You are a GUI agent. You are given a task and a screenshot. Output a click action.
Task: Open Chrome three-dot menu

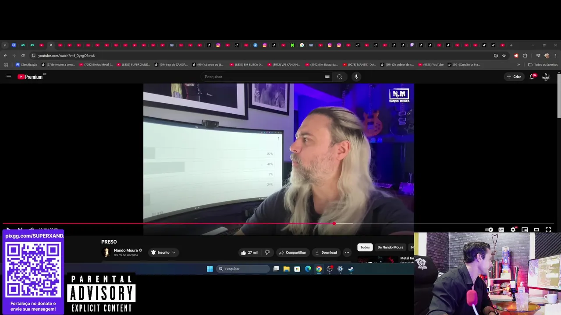(x=556, y=56)
